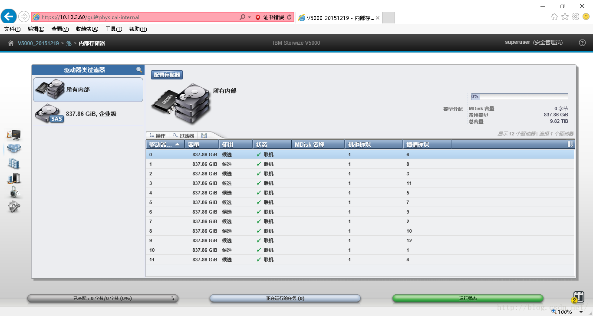Open volumes icon in left navigation

13,164
